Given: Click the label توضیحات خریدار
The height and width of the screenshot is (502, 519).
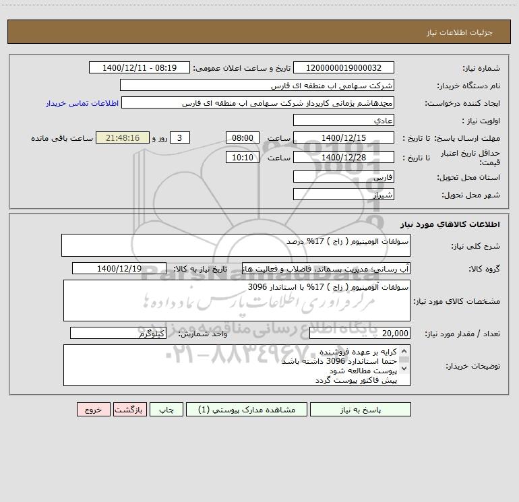Looking at the screenshot, I should coord(473,367).
